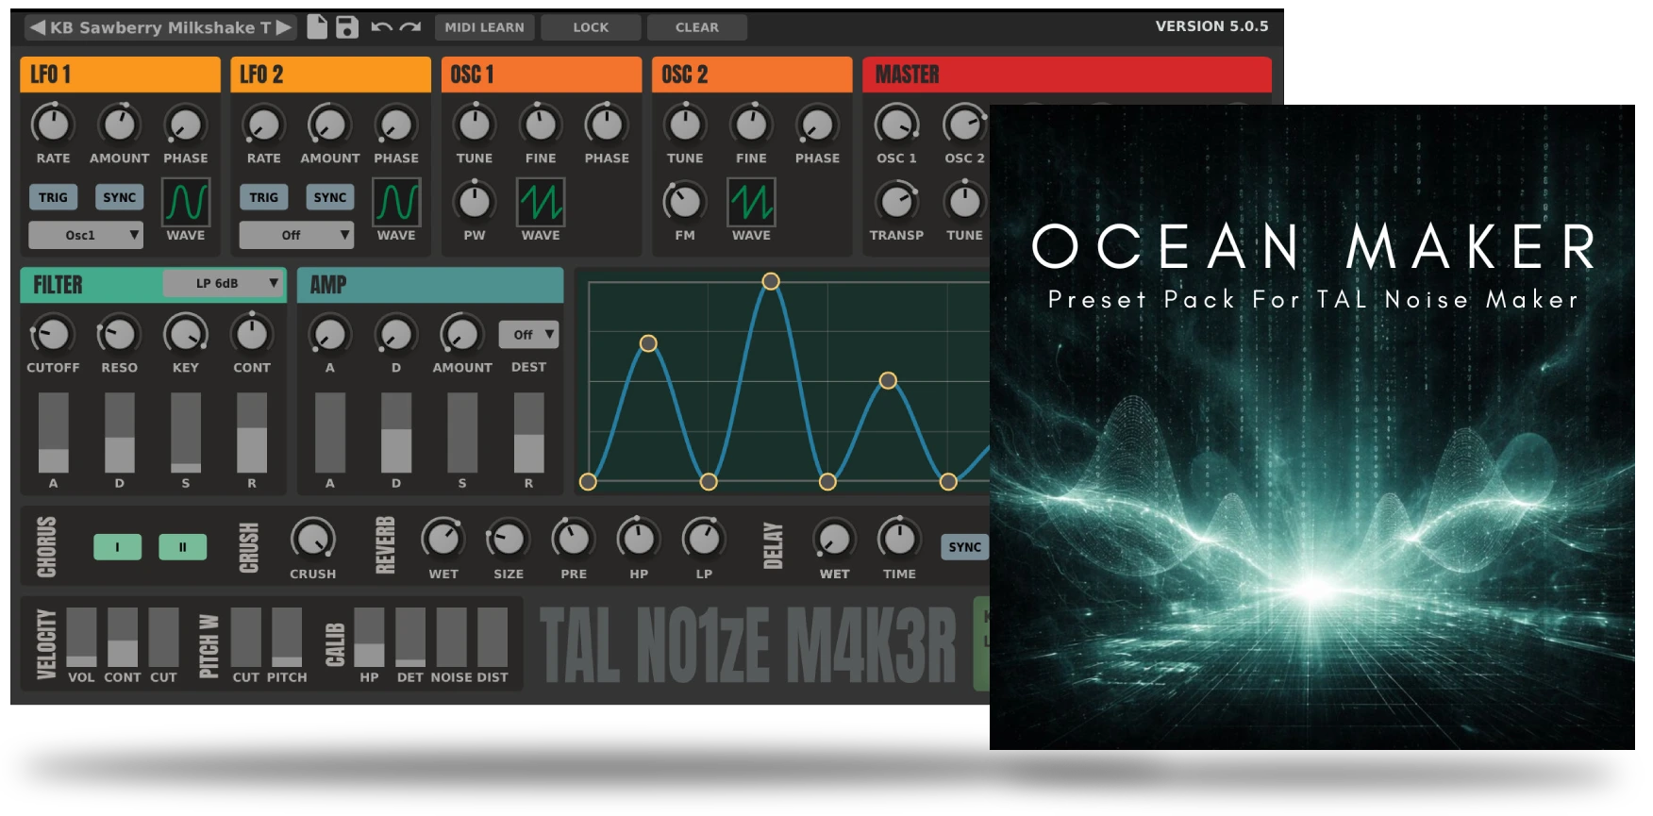Click the LFO 1 AMOUNT knob
1653x816 pixels.
120,124
